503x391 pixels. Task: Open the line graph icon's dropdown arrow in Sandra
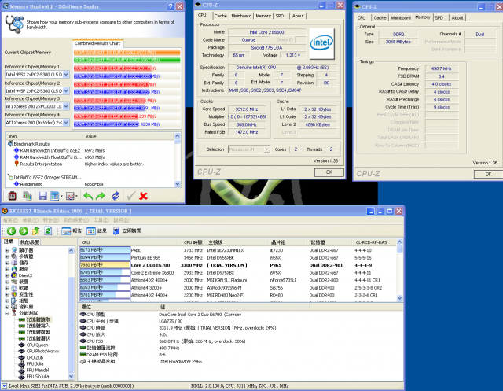[76, 196]
